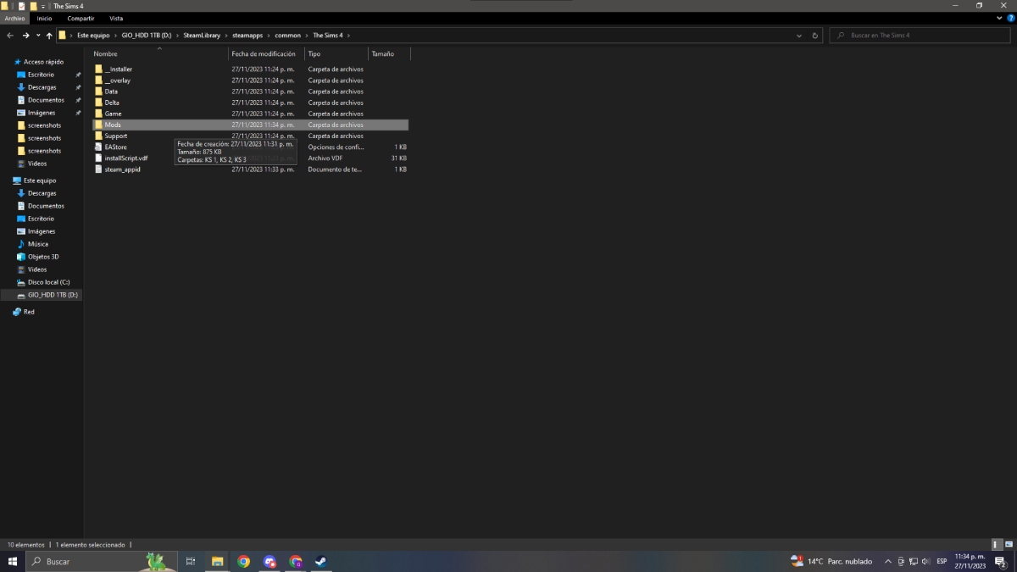Click the Back navigation arrow

point(9,35)
